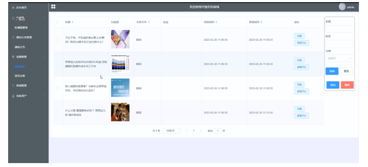Image resolution: width=368 pixels, height=167 pixels.
Task: Click the home icon beside 后台首页
Action: [x=13, y=8]
